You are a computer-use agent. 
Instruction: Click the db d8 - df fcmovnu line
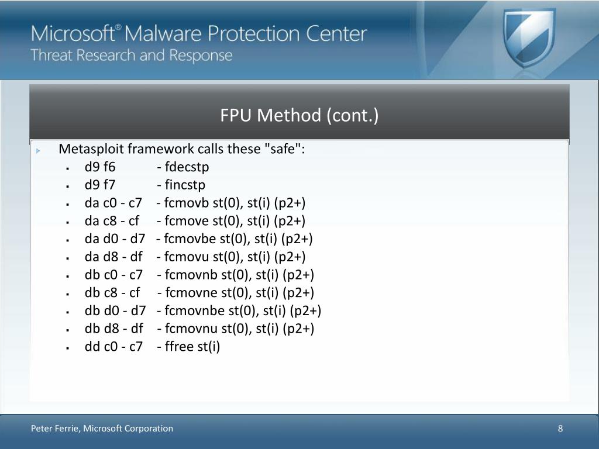[x=199, y=329]
